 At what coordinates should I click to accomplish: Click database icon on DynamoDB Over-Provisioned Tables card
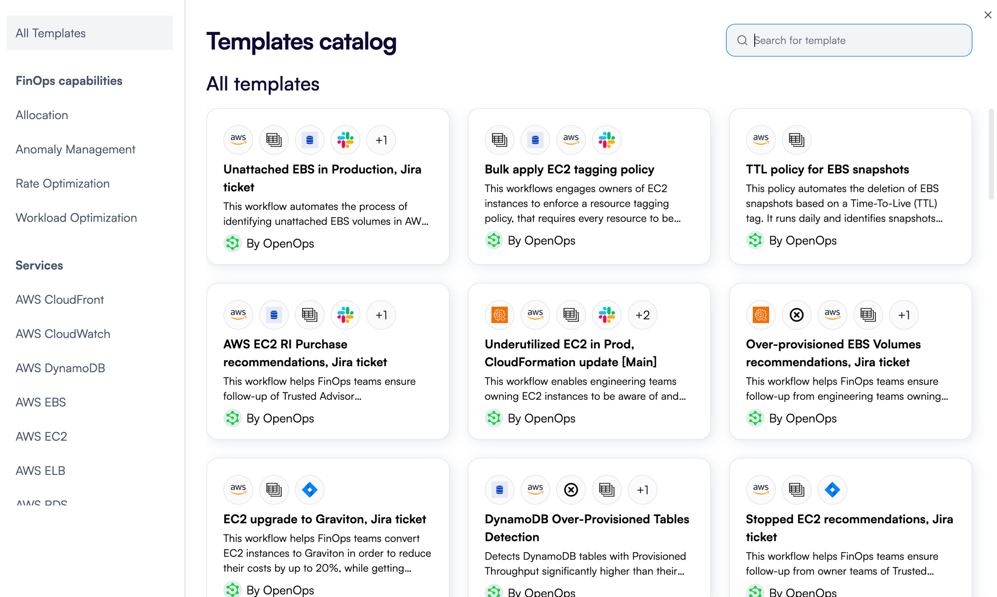499,489
